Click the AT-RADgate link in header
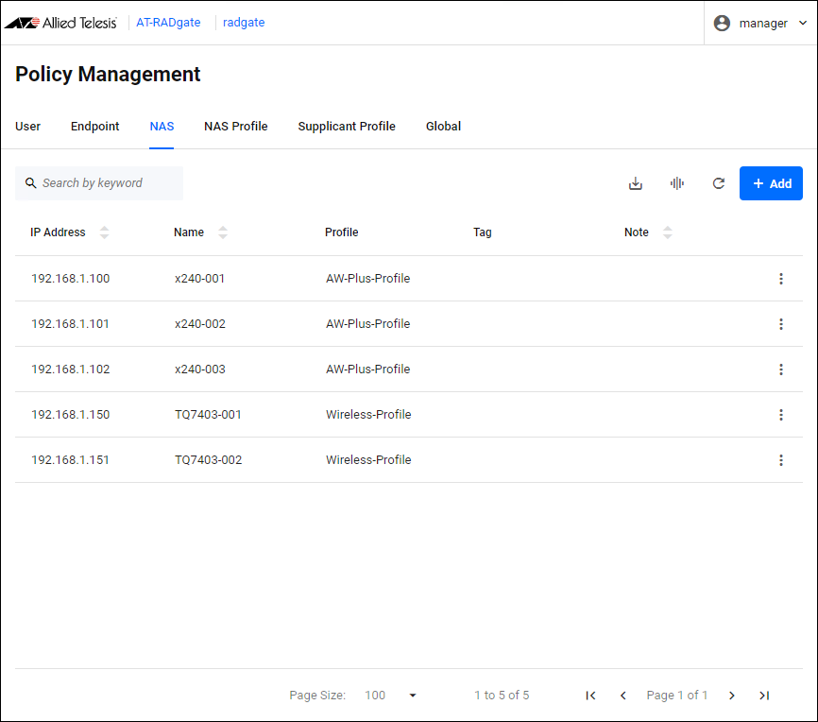 (168, 23)
